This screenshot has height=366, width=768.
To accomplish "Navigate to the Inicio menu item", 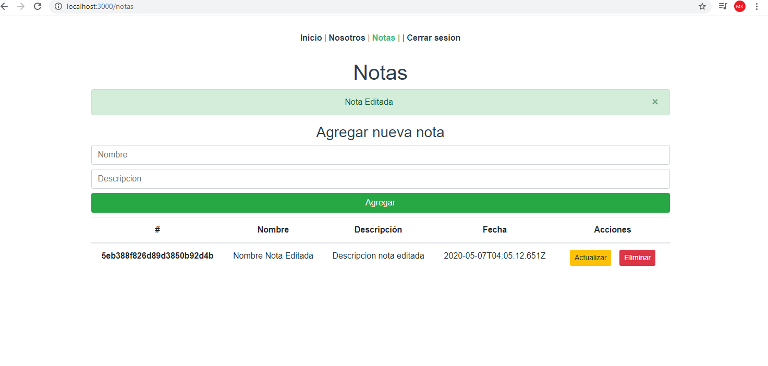I will click(x=311, y=38).
